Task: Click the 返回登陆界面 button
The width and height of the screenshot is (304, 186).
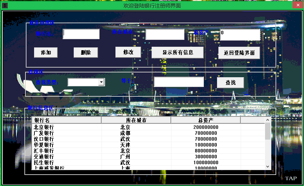Action: coord(239,53)
